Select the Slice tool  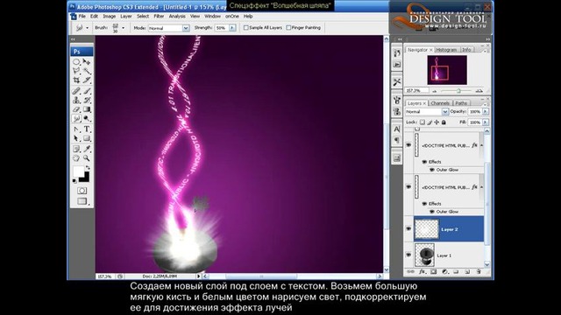point(87,80)
